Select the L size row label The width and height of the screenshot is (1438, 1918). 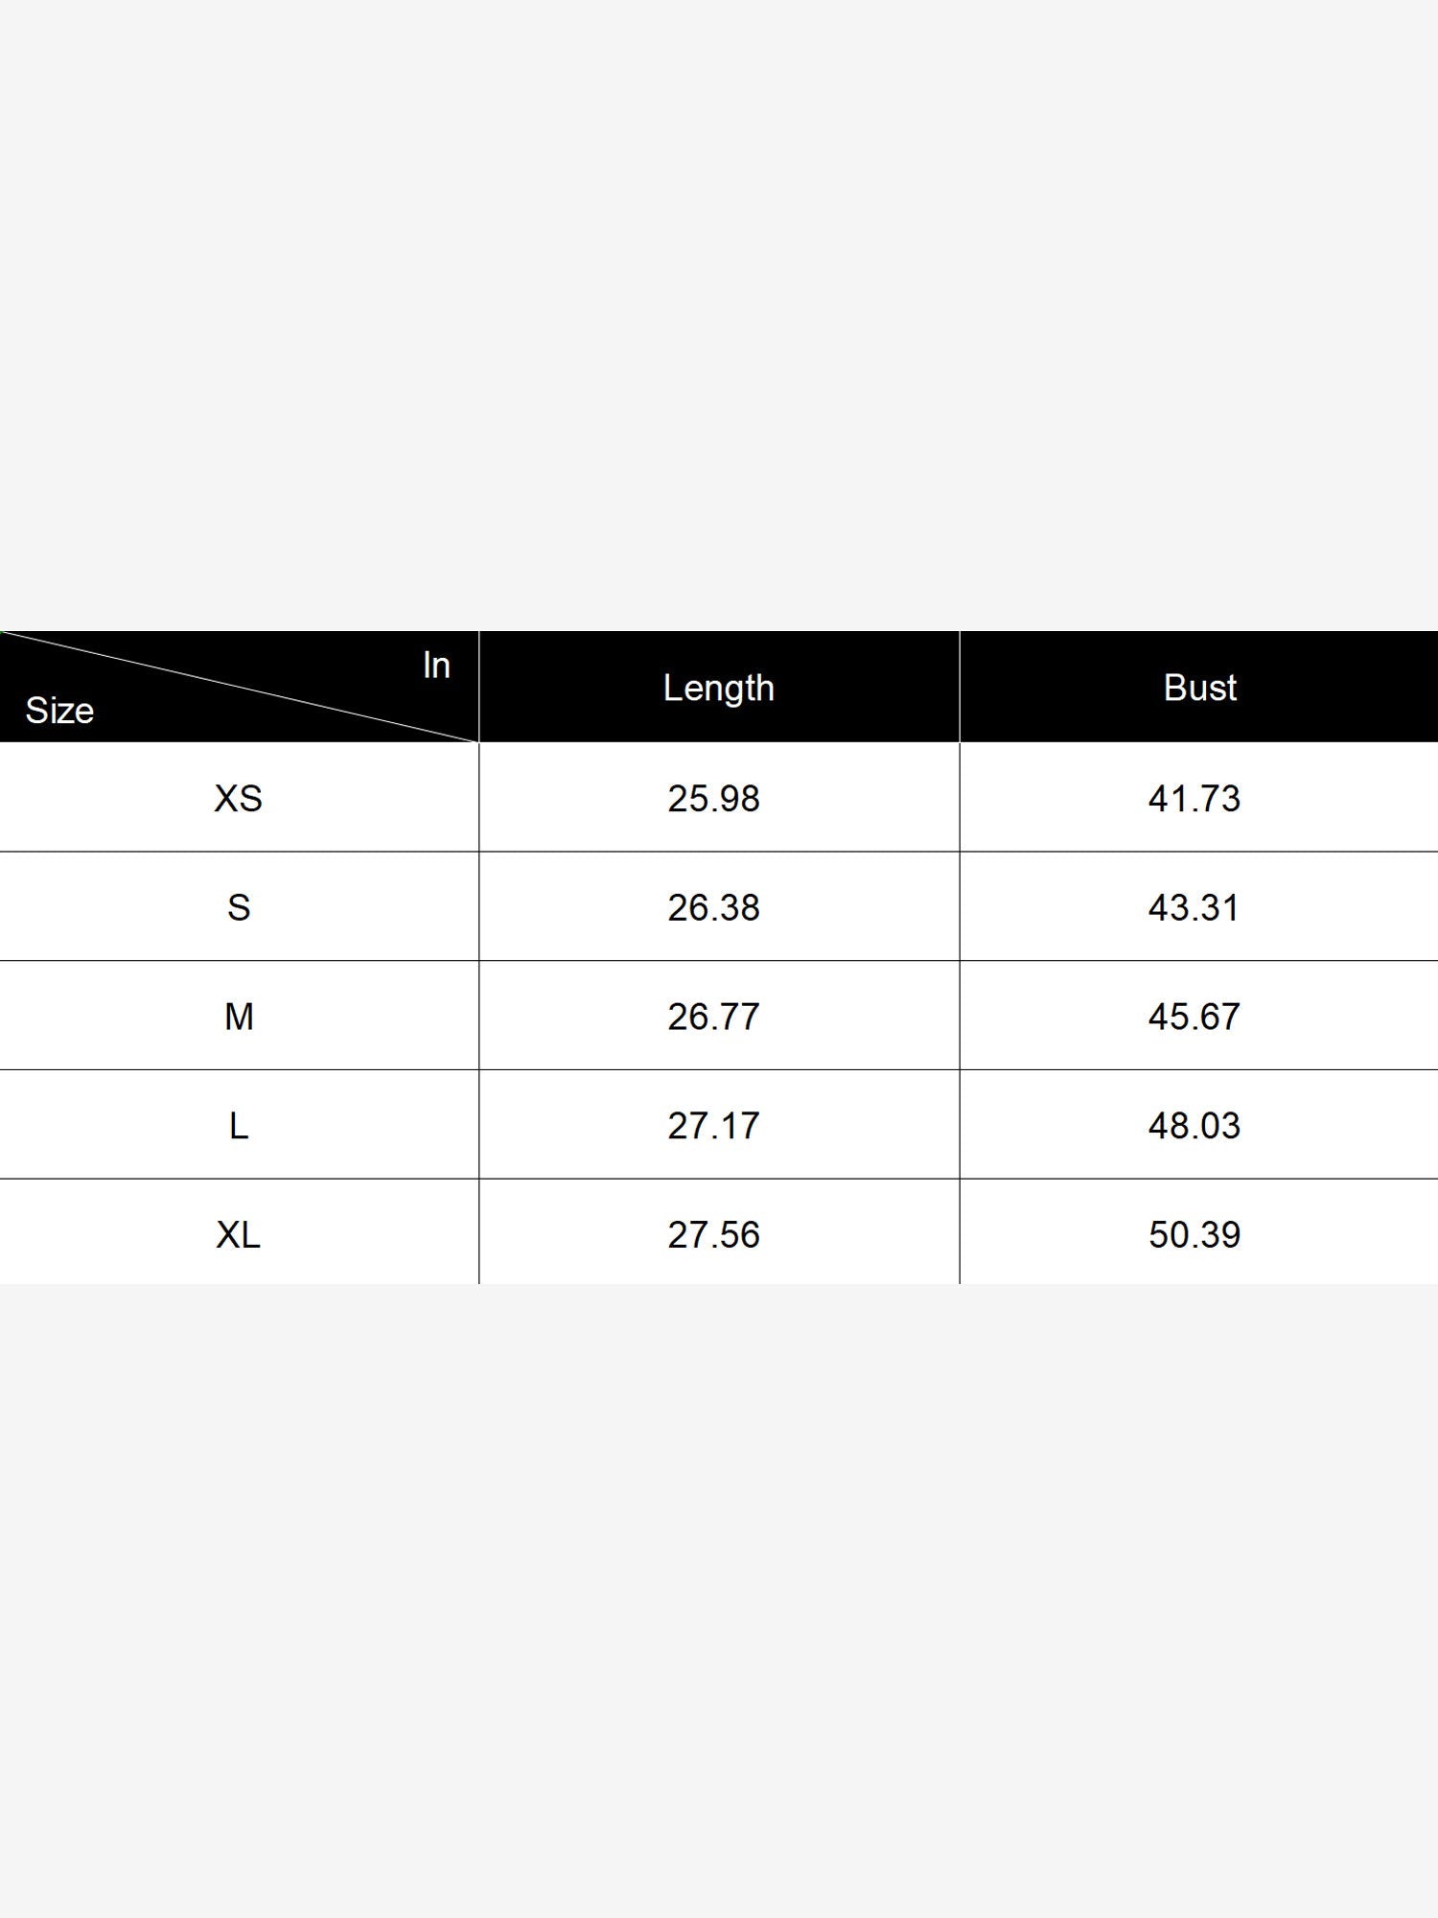(239, 1125)
